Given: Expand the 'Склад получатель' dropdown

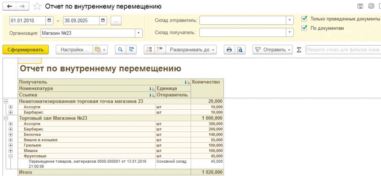Looking at the screenshot, I should click(289, 33).
